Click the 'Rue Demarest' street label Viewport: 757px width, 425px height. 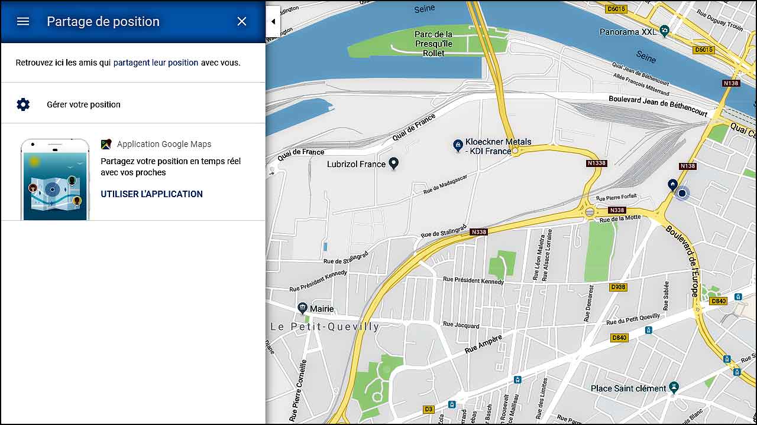[588, 303]
